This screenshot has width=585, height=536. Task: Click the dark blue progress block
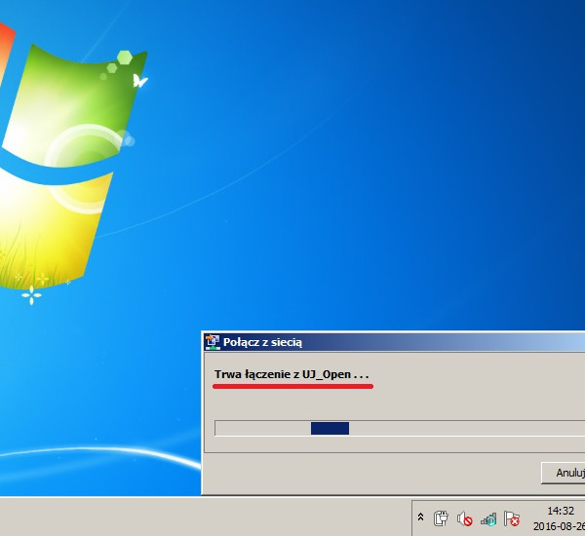pyautogui.click(x=330, y=428)
